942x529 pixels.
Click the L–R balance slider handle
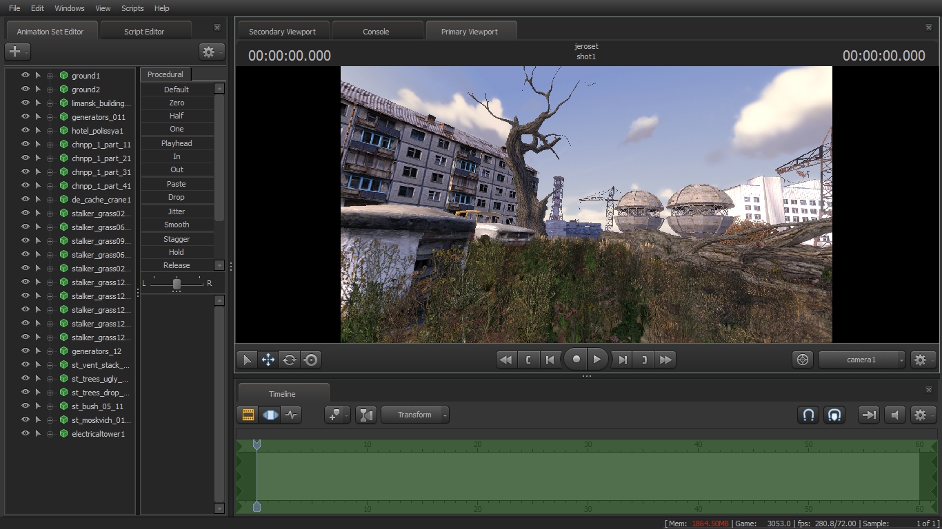[177, 284]
